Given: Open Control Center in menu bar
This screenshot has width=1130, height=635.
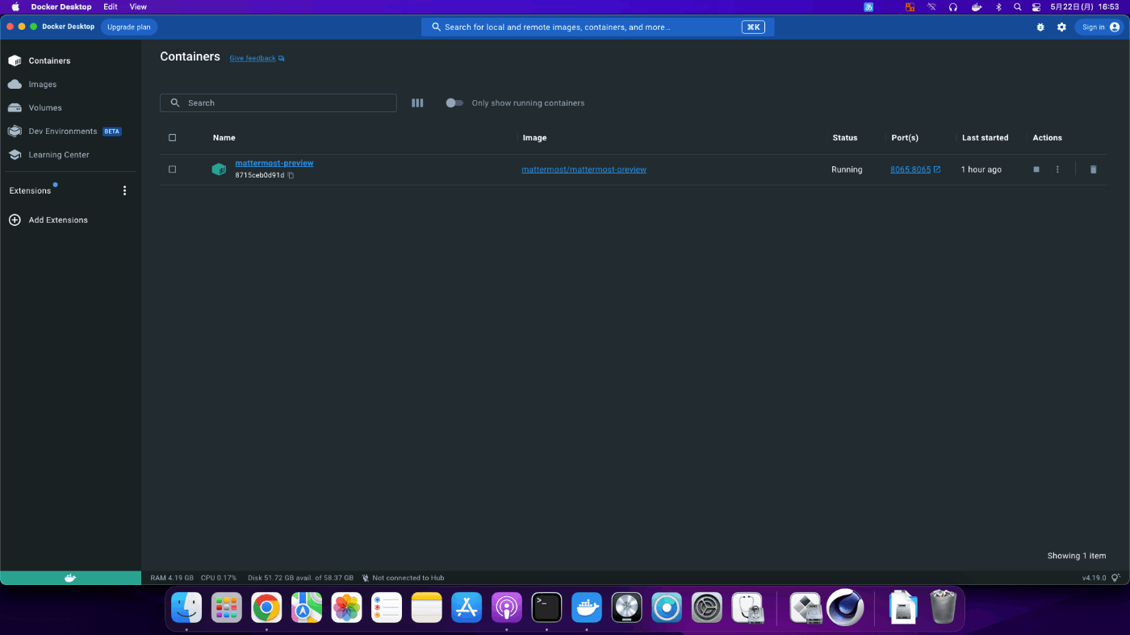Looking at the screenshot, I should coord(1036,6).
